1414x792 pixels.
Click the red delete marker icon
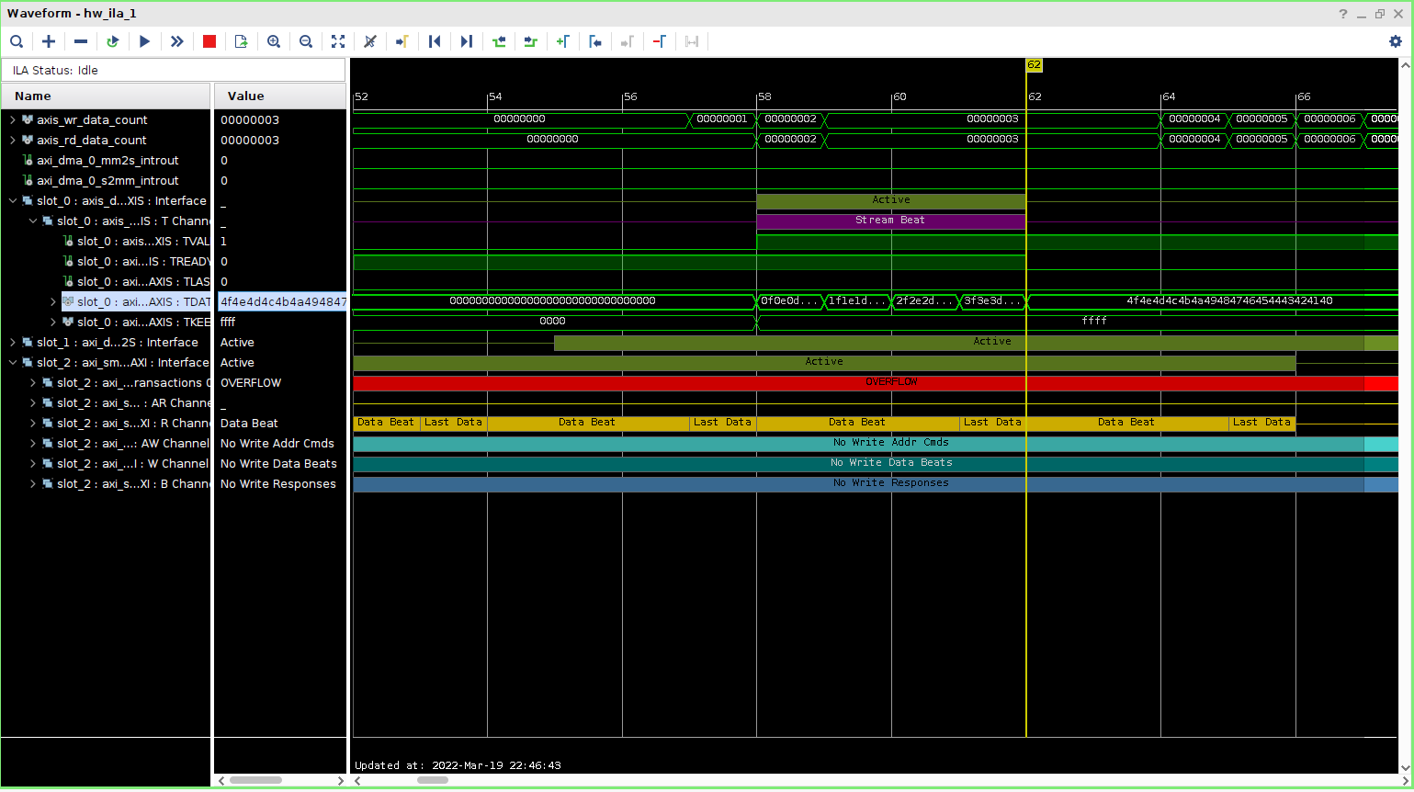click(x=660, y=41)
